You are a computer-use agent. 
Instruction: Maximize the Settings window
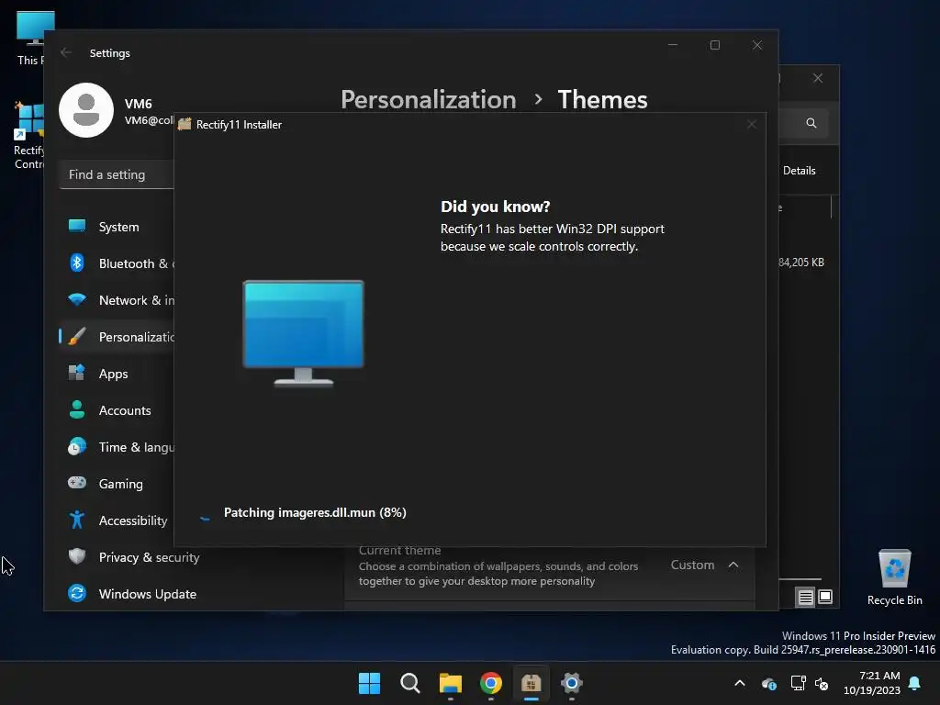click(x=714, y=45)
